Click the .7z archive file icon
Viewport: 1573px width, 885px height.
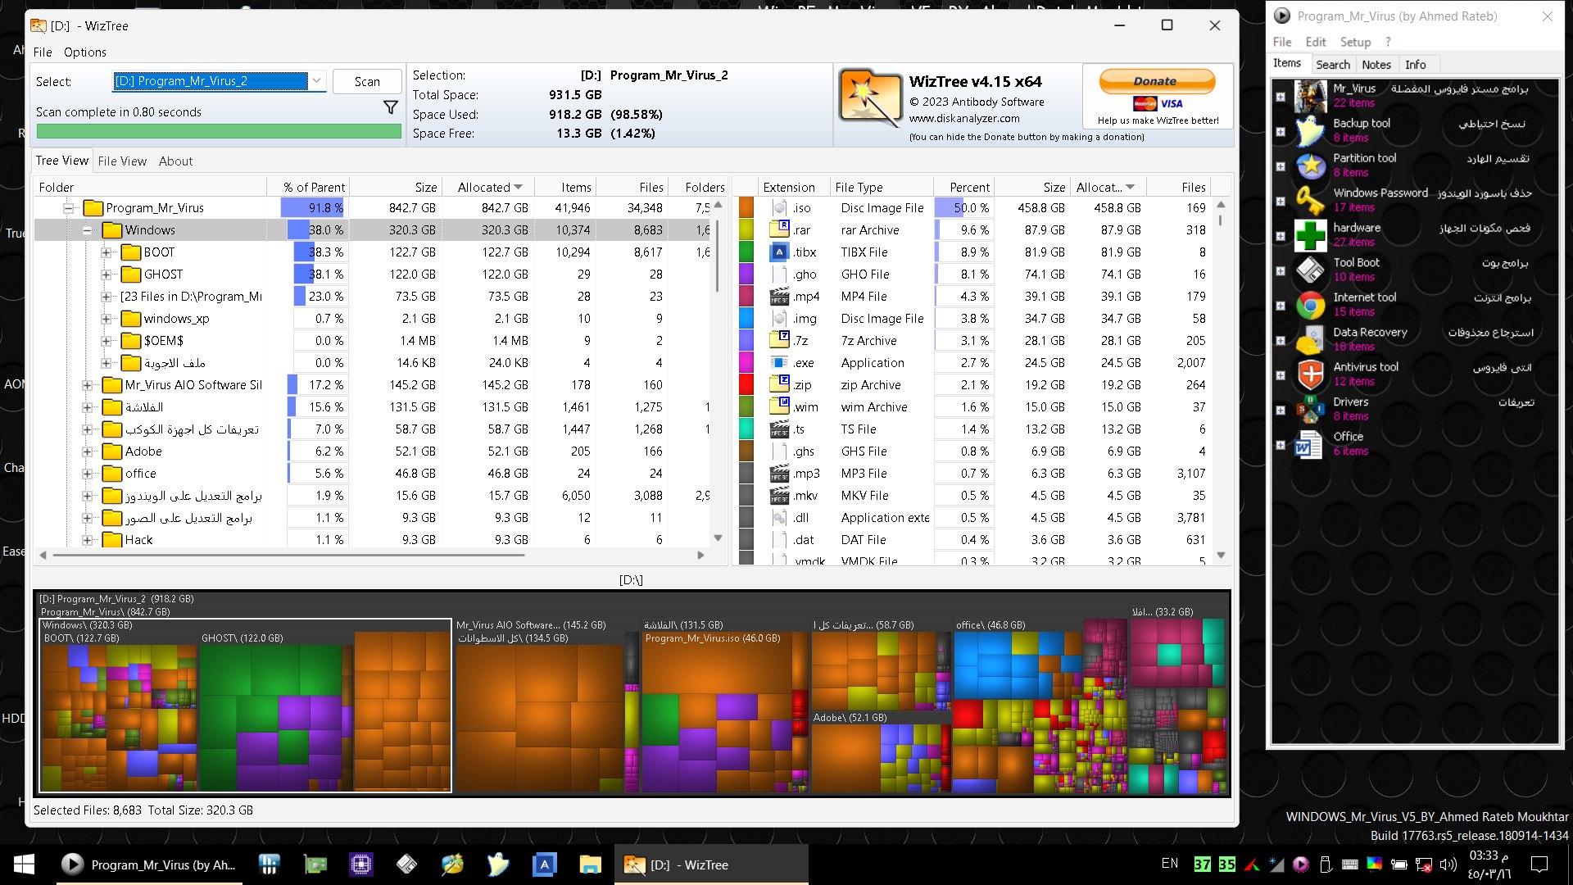780,341
